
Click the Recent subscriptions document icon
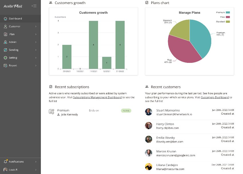click(50, 87)
